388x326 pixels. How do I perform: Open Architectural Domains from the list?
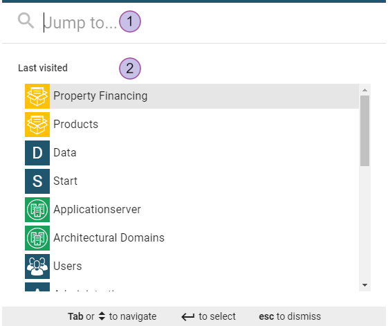(192, 238)
